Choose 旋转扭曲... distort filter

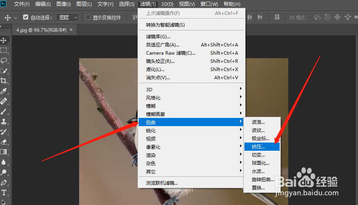[262, 180]
